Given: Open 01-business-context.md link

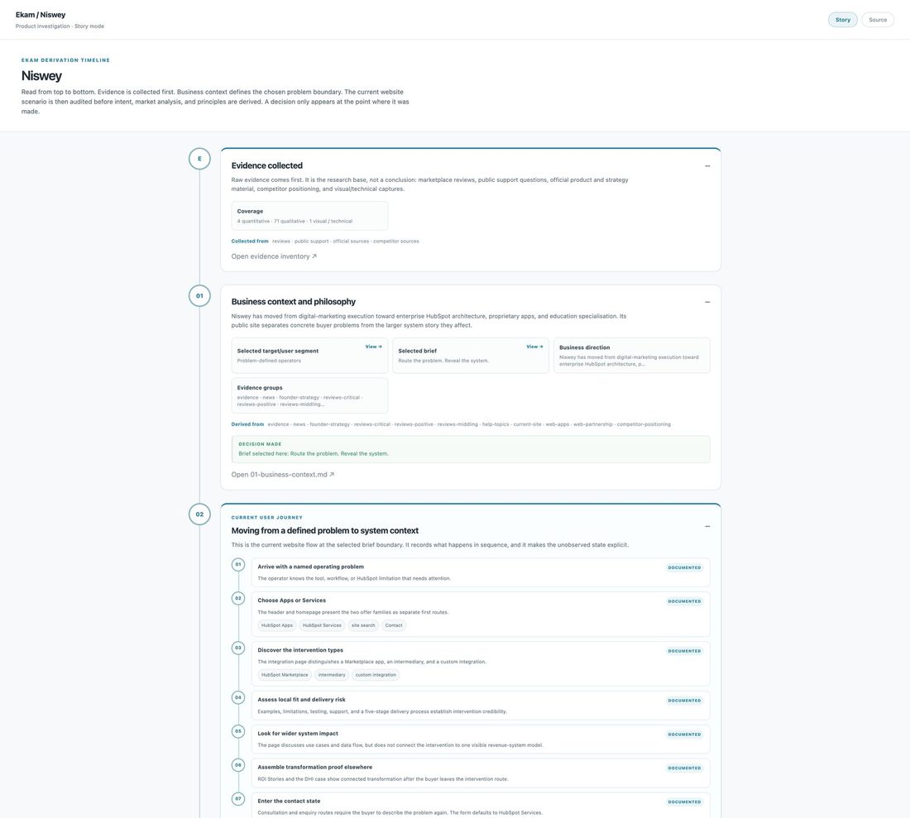Looking at the screenshot, I should [x=283, y=475].
